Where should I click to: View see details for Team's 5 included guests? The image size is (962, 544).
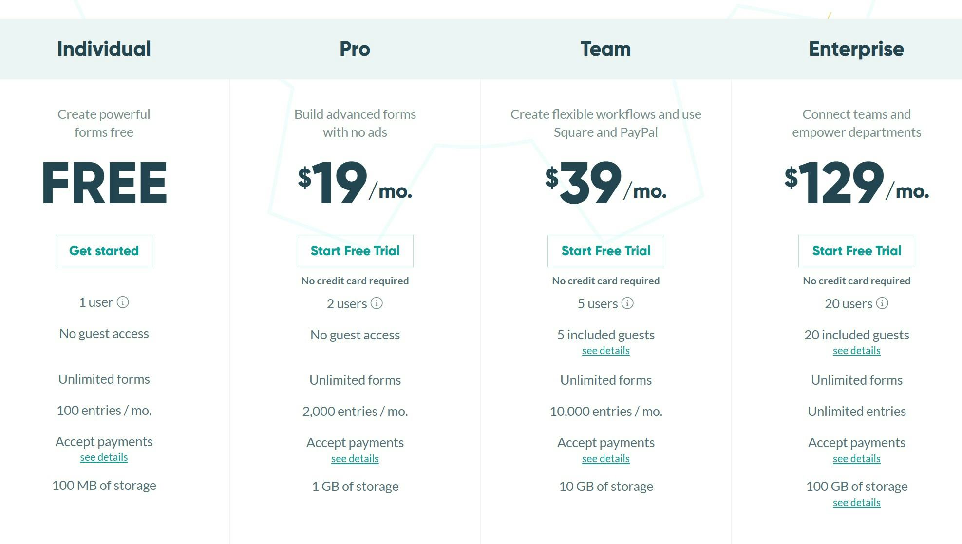[605, 350]
